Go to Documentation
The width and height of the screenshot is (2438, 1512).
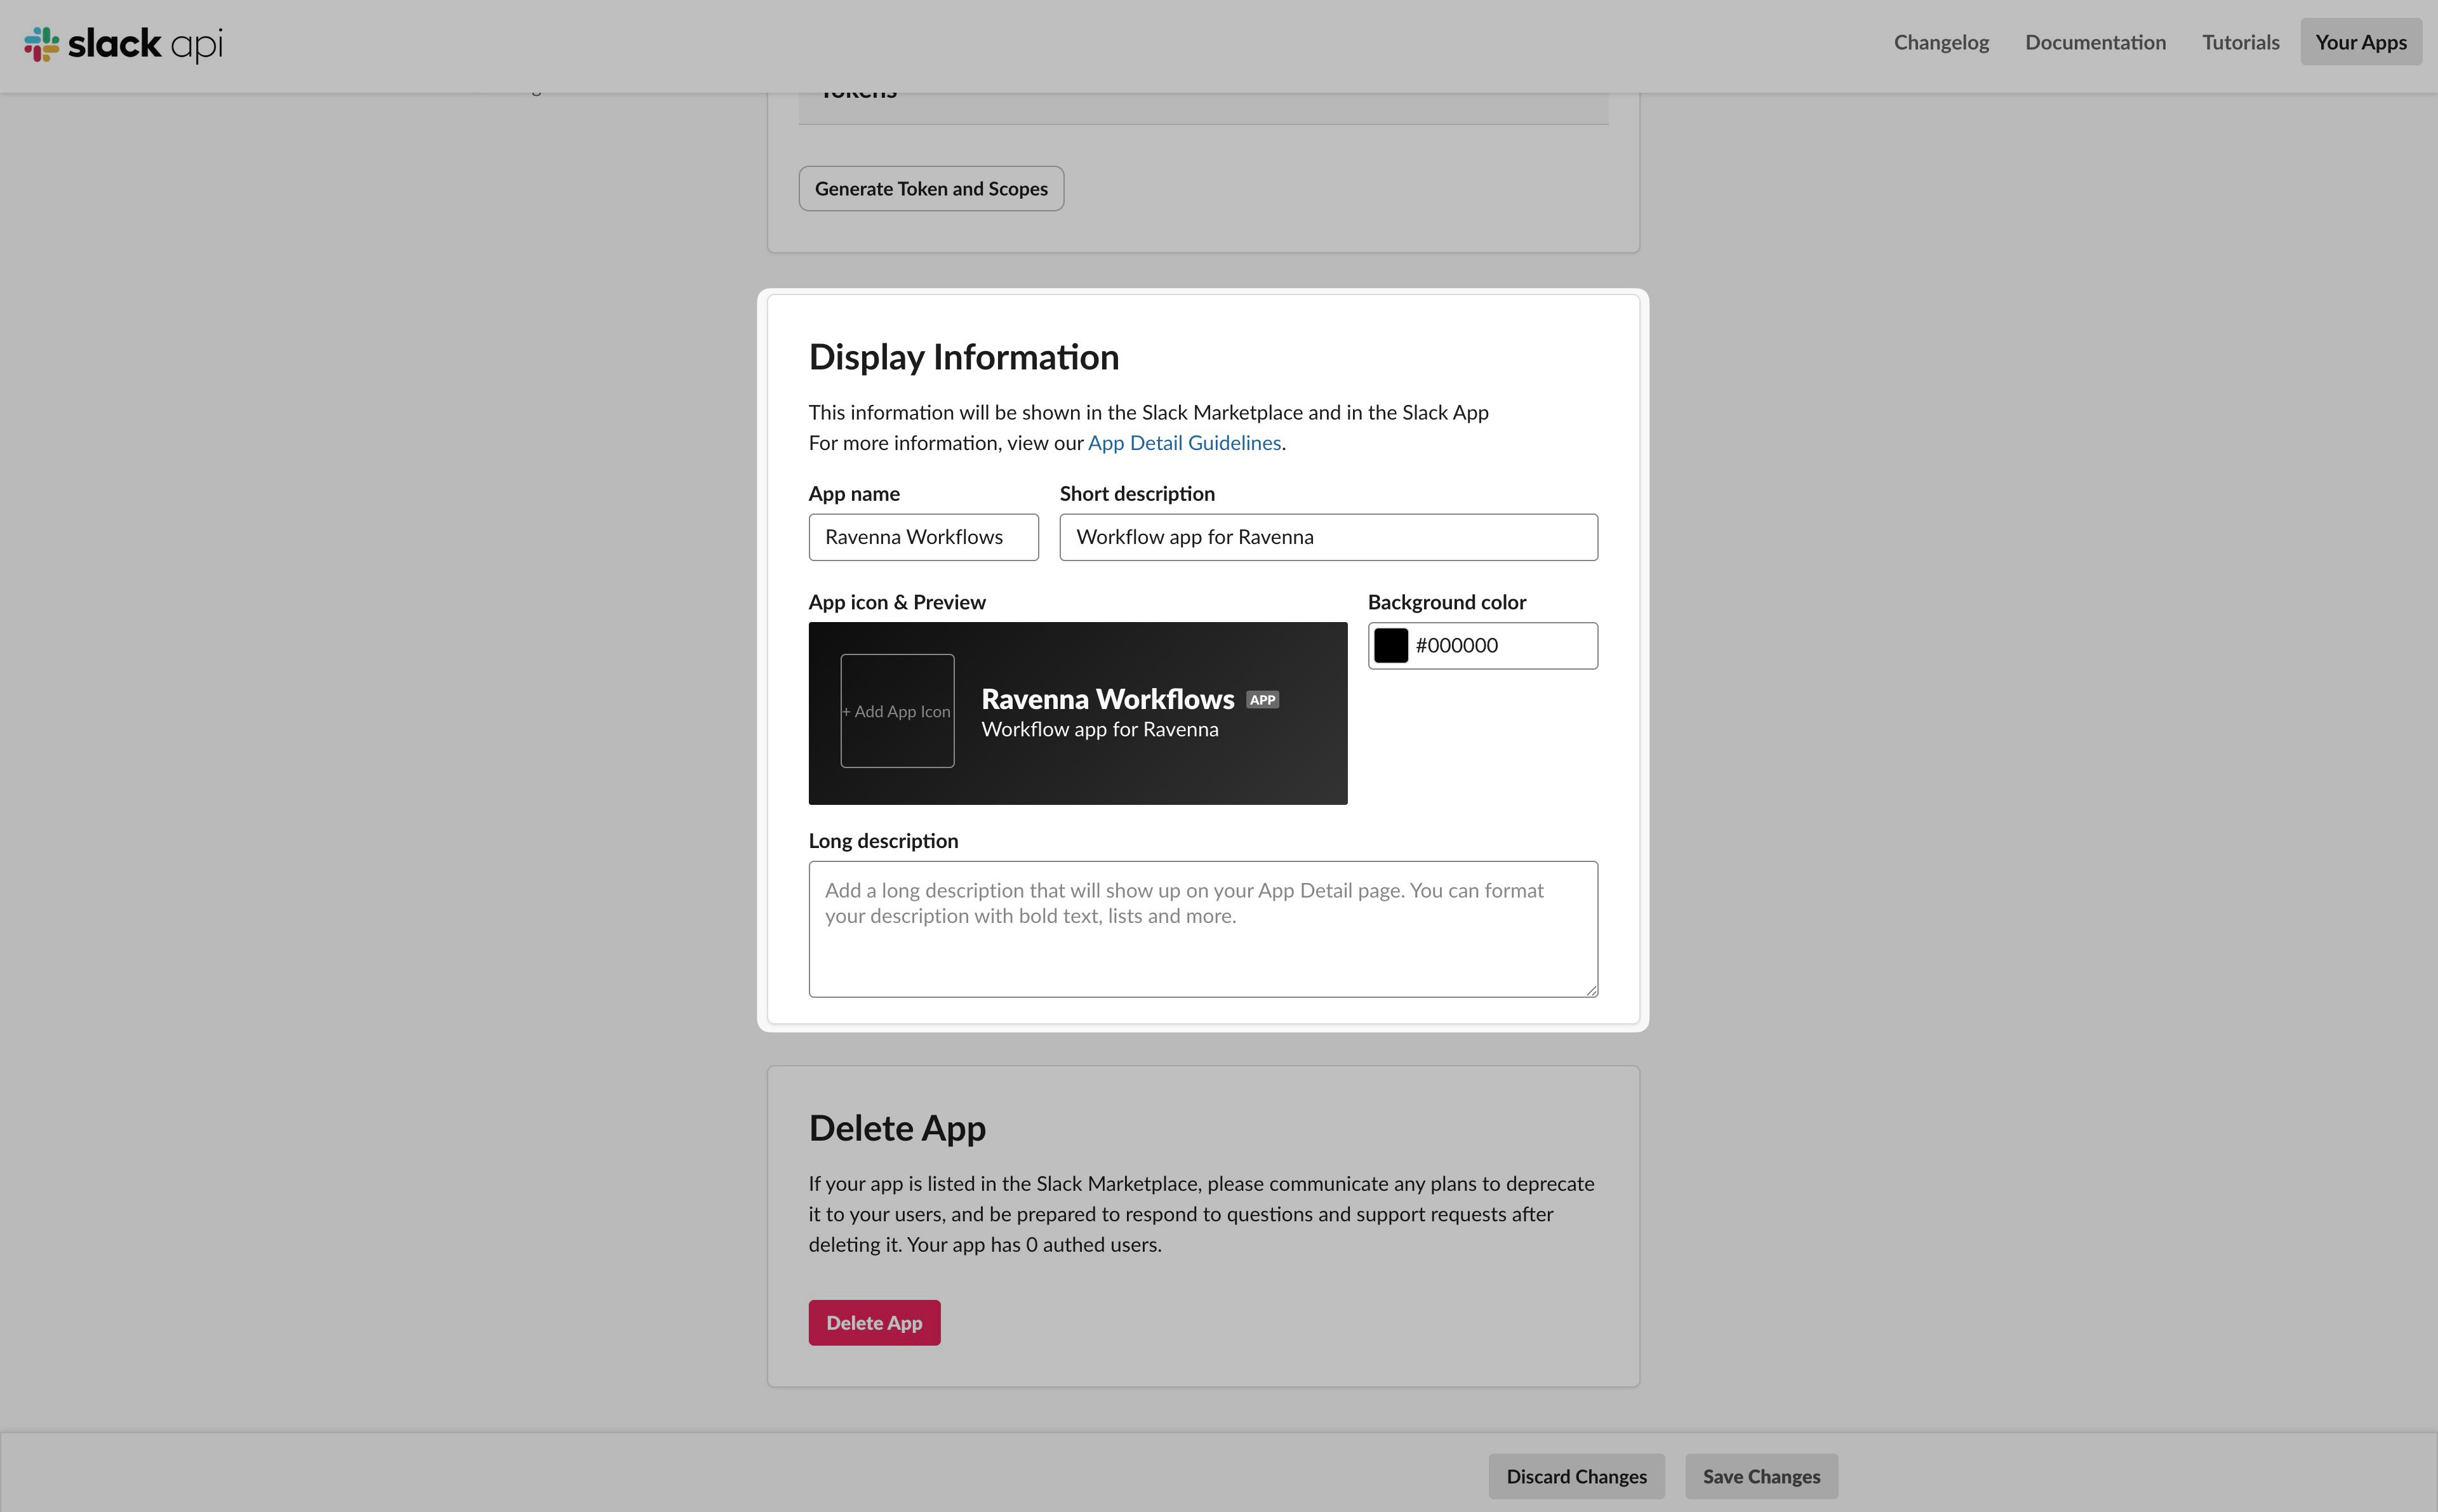2095,42
